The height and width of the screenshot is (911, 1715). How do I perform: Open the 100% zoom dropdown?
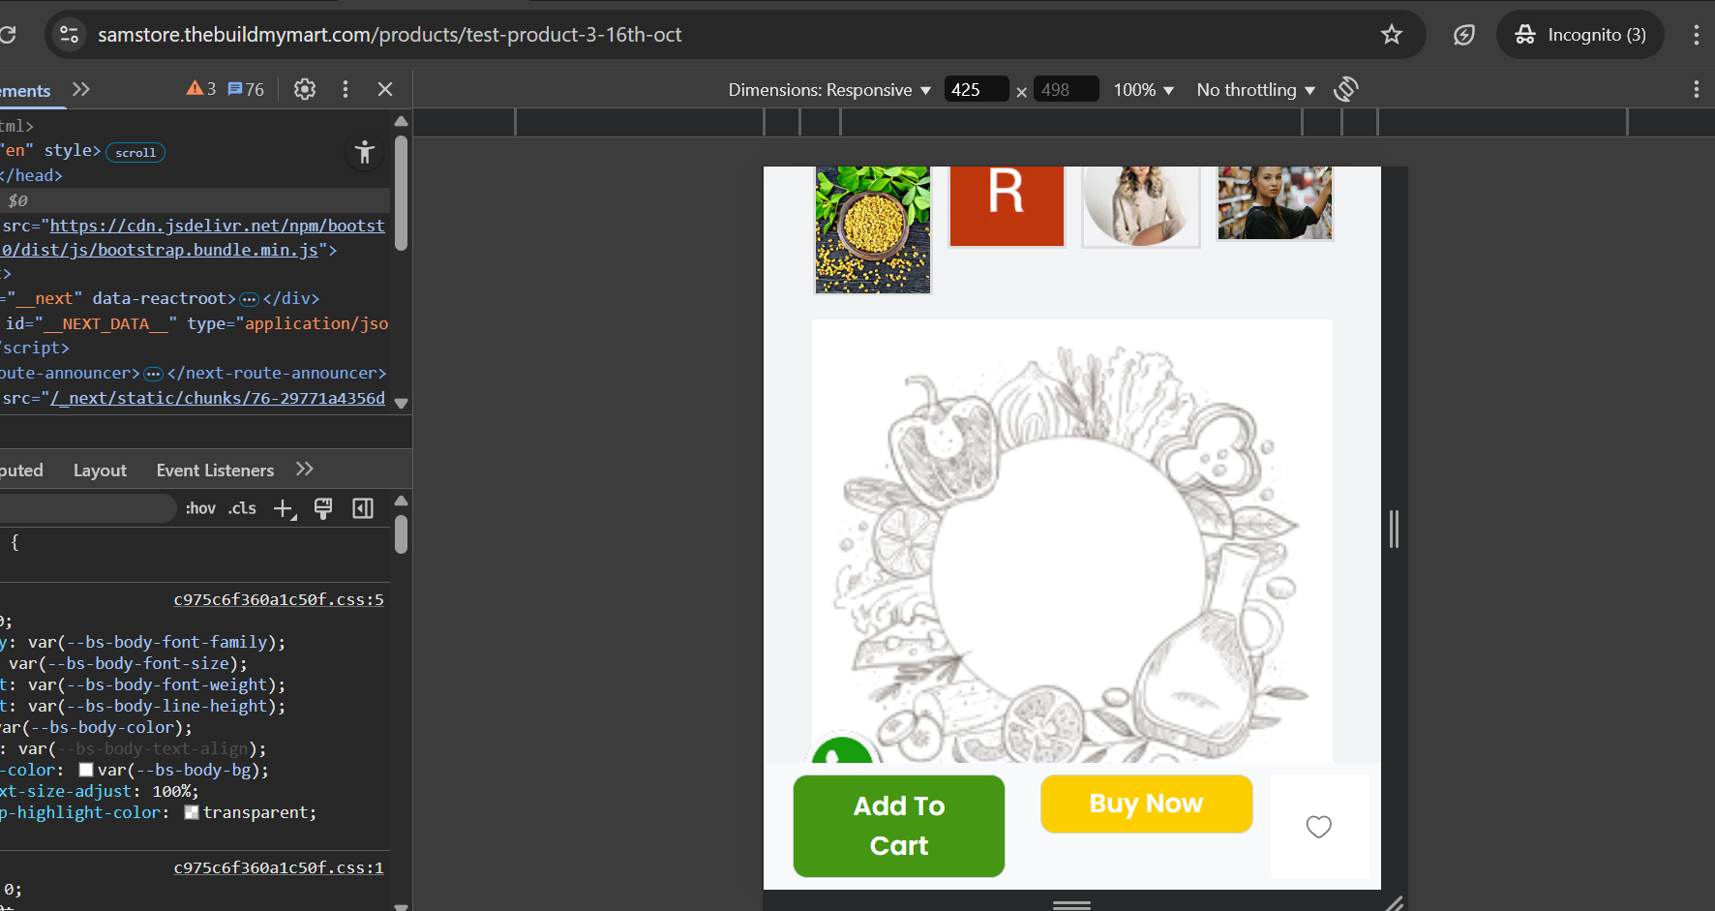1143,90
